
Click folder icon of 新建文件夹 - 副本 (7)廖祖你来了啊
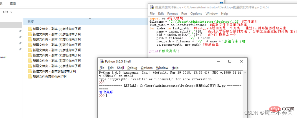[30, 55]
